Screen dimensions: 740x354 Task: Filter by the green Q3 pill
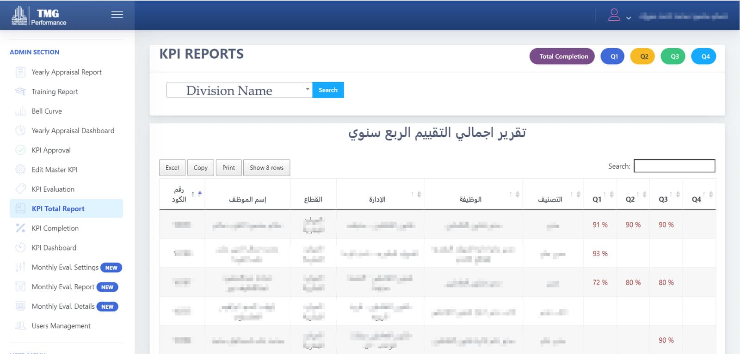(673, 56)
